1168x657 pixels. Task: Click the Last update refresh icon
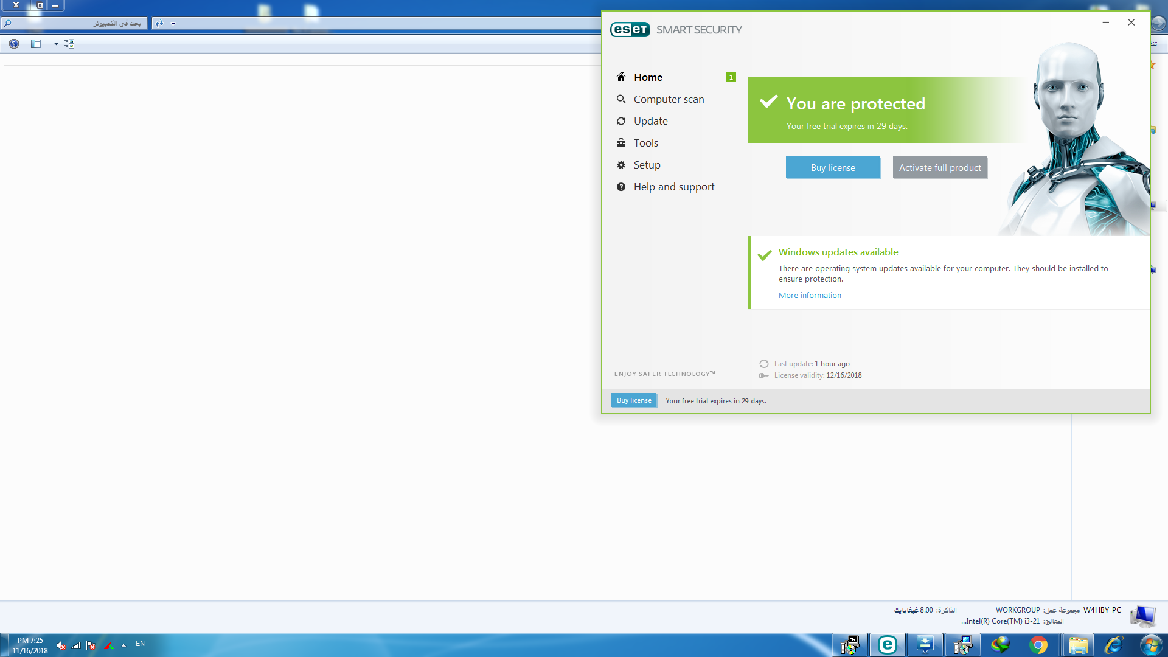click(x=764, y=364)
